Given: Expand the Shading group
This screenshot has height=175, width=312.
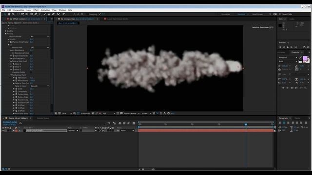Looking at the screenshot, I should [x=5, y=31].
